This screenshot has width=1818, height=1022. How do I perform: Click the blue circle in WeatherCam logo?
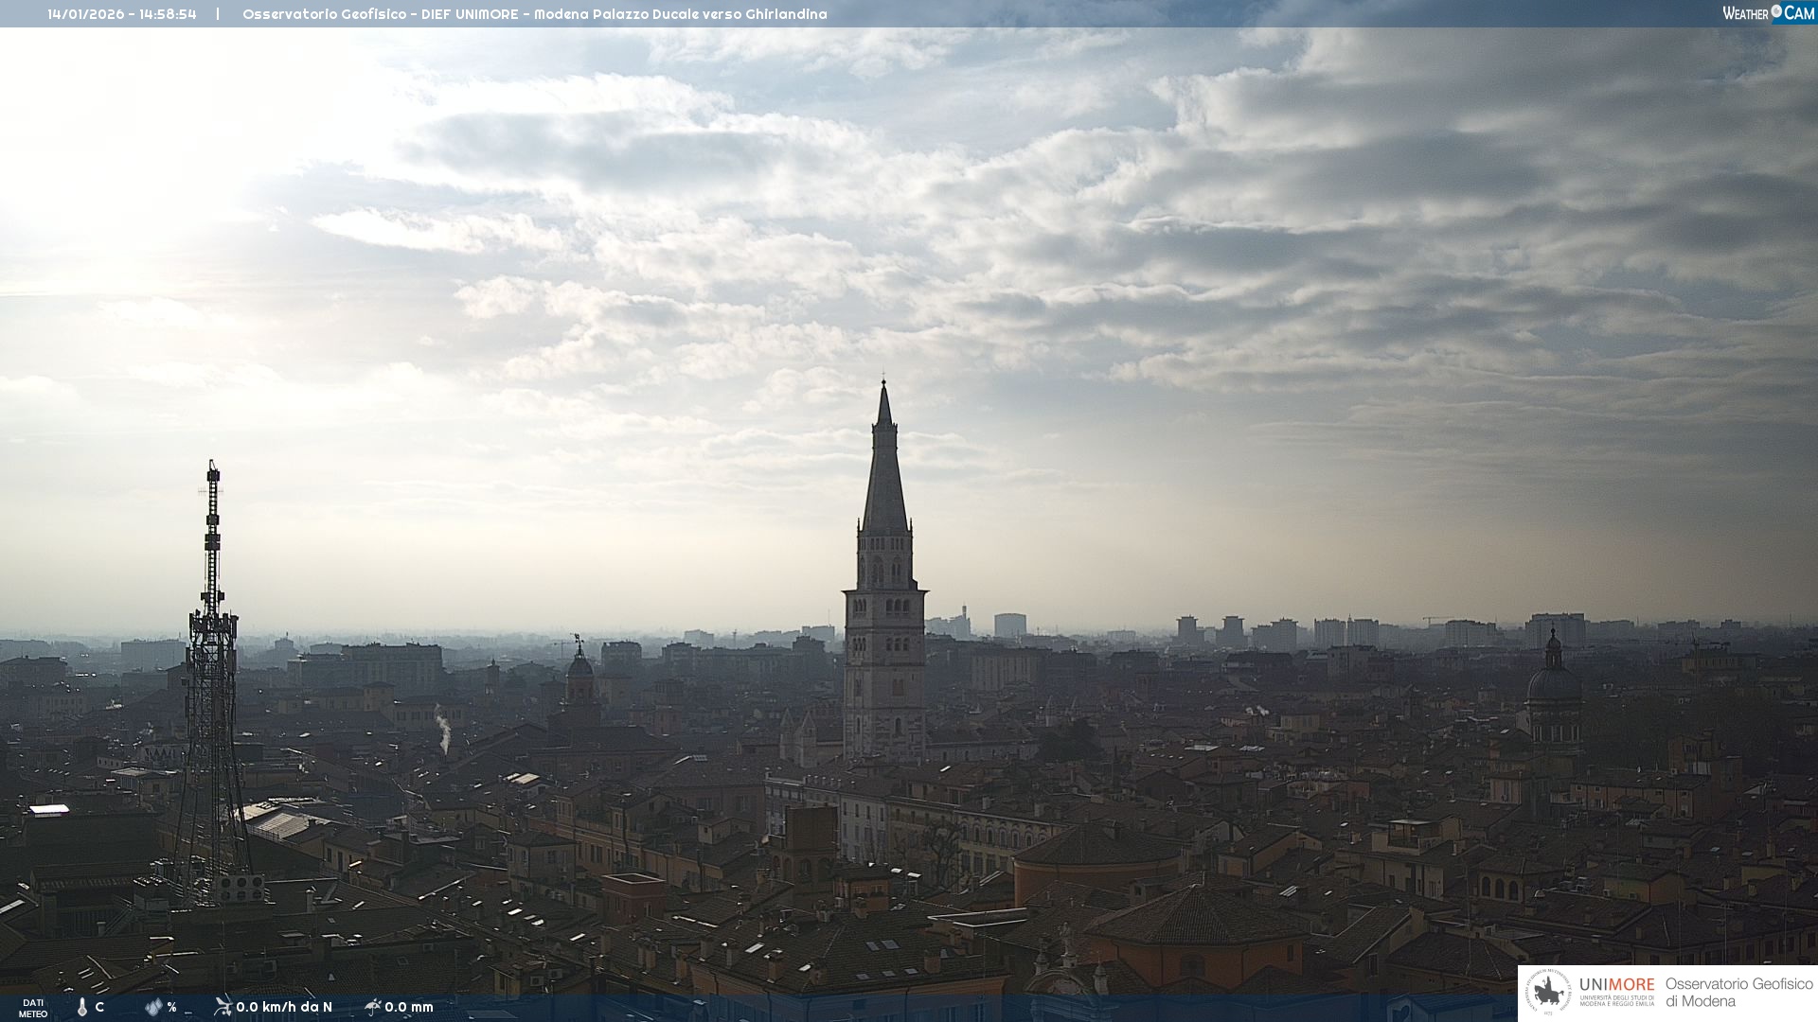(1776, 11)
